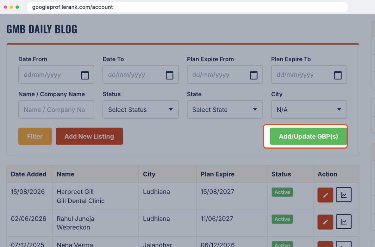
Task: Click the Add New Listing button
Action: coord(89,136)
